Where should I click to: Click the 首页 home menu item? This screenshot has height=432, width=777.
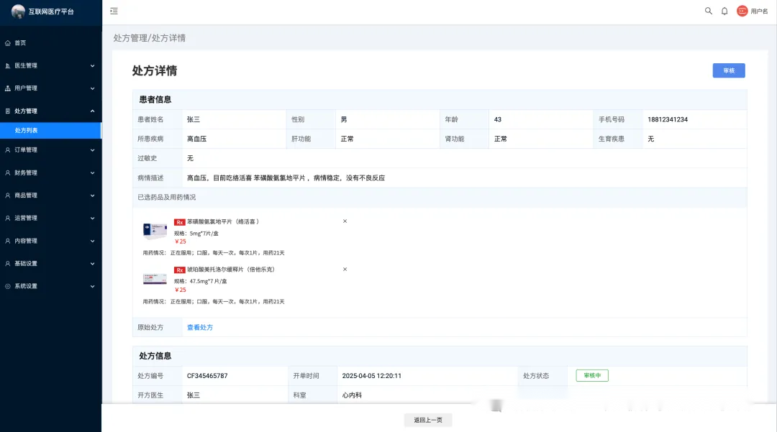coord(20,43)
